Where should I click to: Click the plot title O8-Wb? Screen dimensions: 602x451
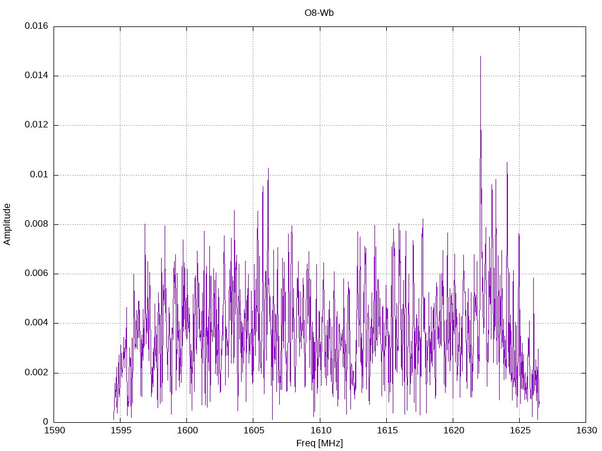pyautogui.click(x=319, y=13)
